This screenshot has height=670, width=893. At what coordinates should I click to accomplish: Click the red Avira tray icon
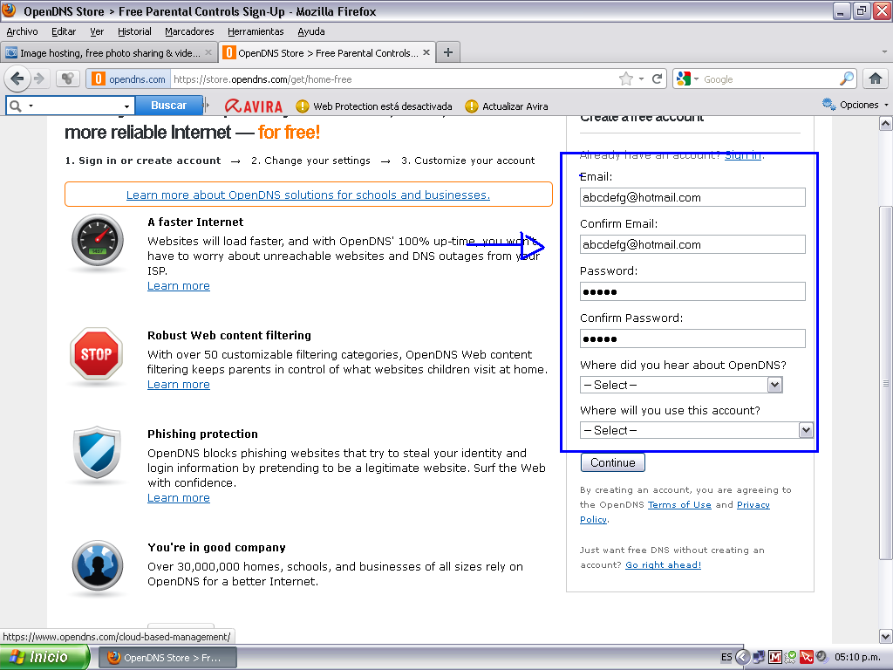[x=807, y=657]
